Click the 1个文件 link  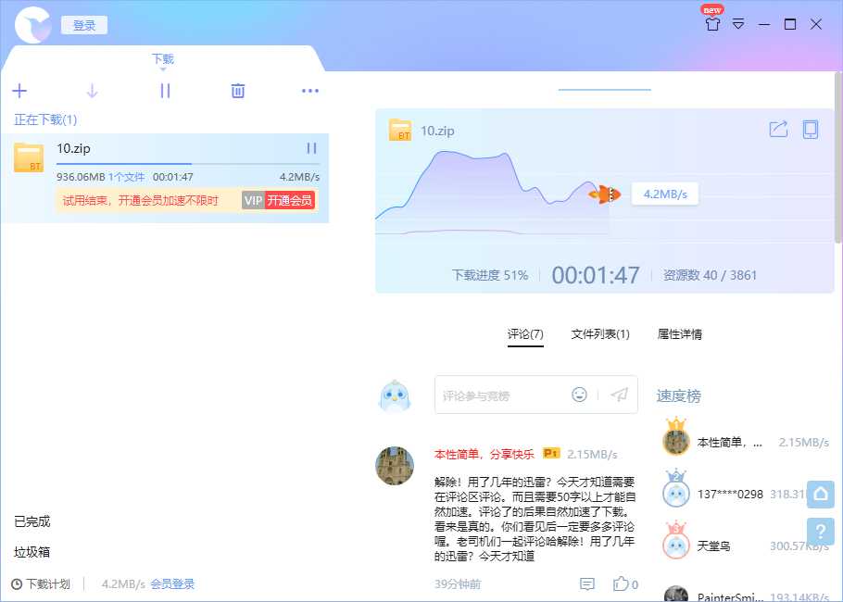pos(126,177)
